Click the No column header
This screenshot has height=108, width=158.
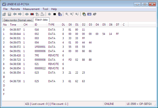point(5,25)
